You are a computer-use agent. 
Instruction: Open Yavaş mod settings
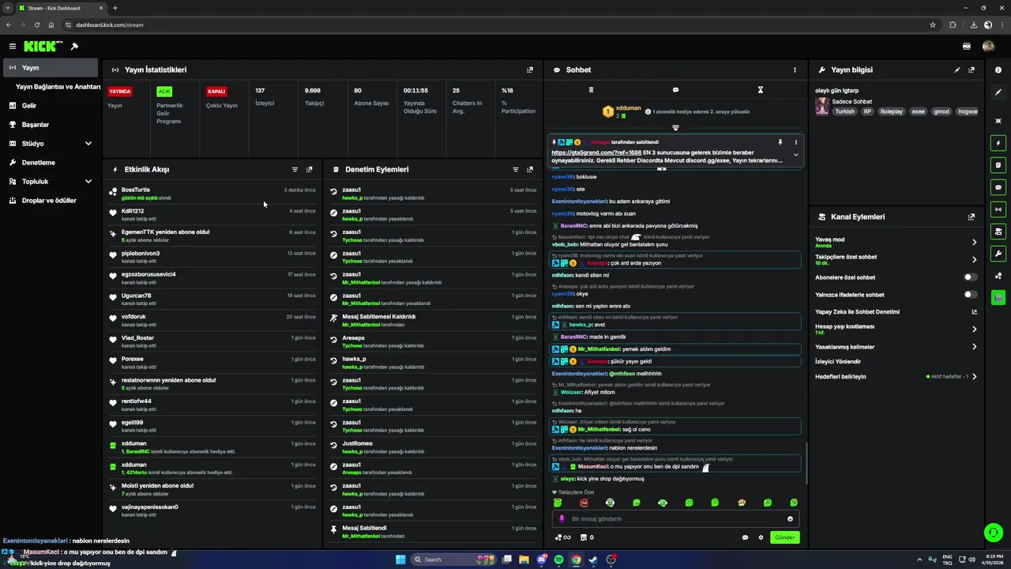pyautogui.click(x=896, y=242)
